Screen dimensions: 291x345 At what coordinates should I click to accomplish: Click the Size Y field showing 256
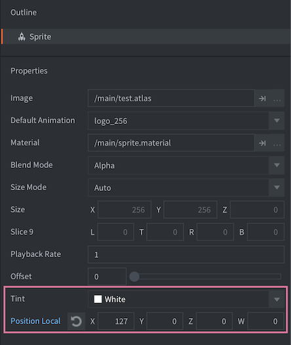click(190, 210)
